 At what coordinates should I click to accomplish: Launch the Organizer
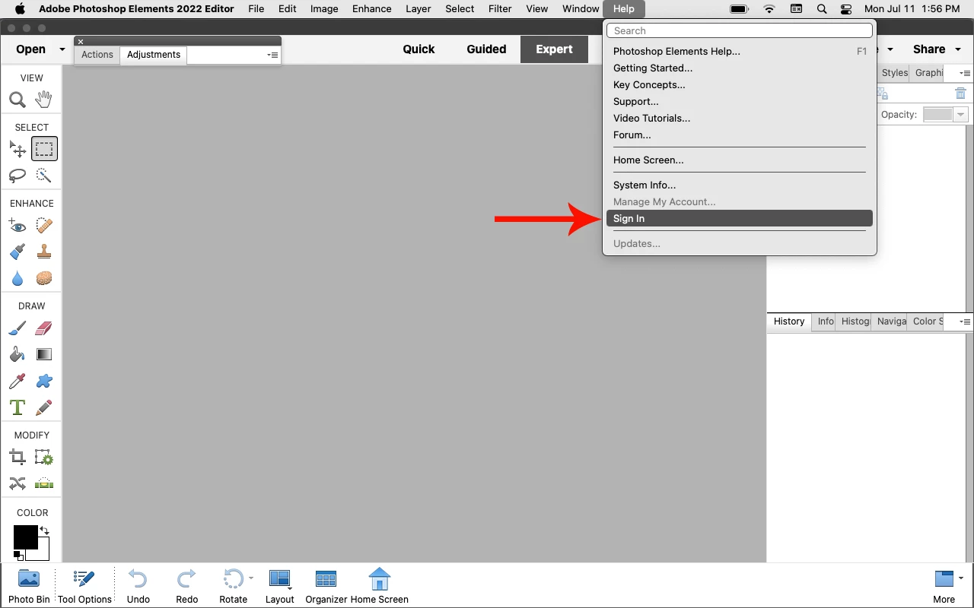[x=326, y=586]
